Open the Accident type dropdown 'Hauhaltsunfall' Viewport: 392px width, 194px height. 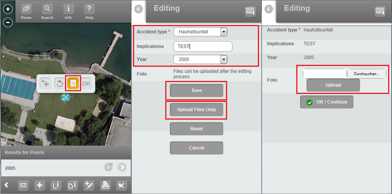[200, 32]
